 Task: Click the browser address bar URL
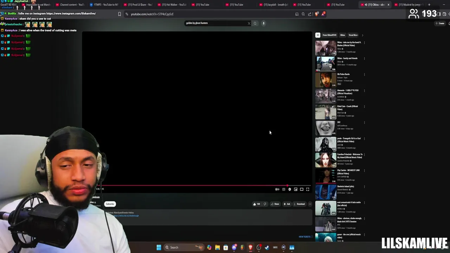point(152,14)
